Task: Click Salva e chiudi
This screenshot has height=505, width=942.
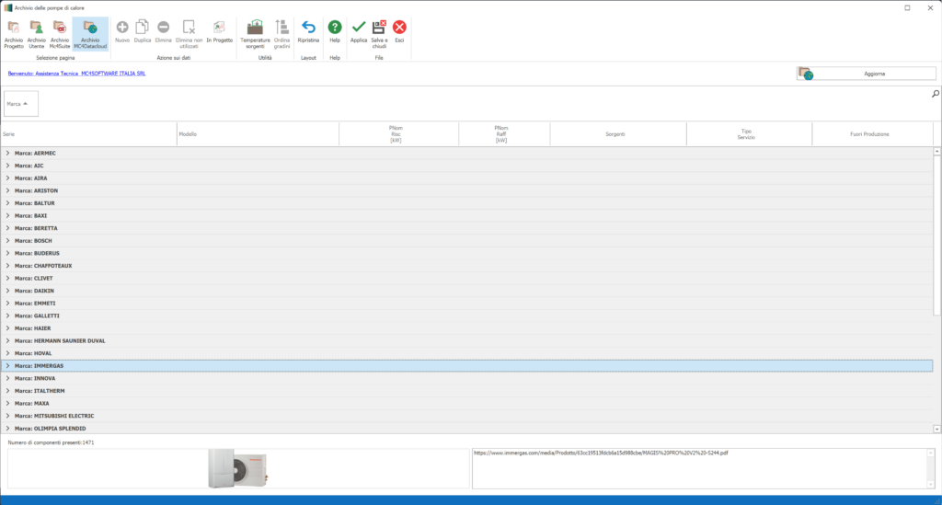Action: 379,32
